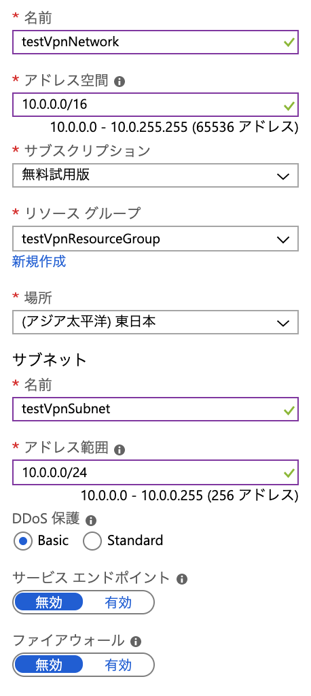Click the green checkmark in testVpnSubnet field

pos(289,411)
